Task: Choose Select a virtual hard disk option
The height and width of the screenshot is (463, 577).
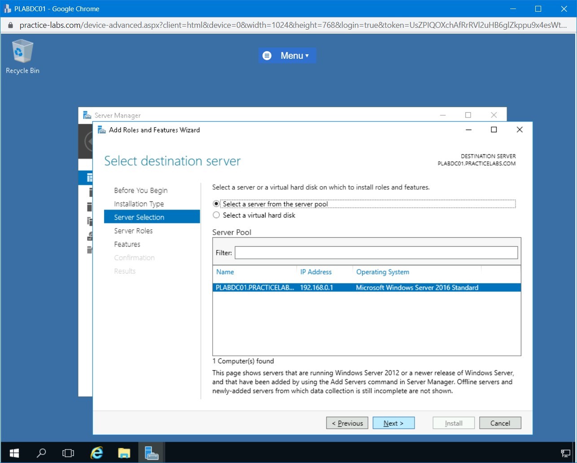Action: pyautogui.click(x=254, y=215)
